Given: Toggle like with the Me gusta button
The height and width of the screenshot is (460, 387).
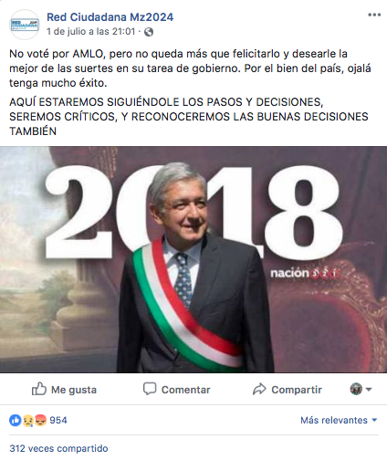Looking at the screenshot, I should click(64, 390).
